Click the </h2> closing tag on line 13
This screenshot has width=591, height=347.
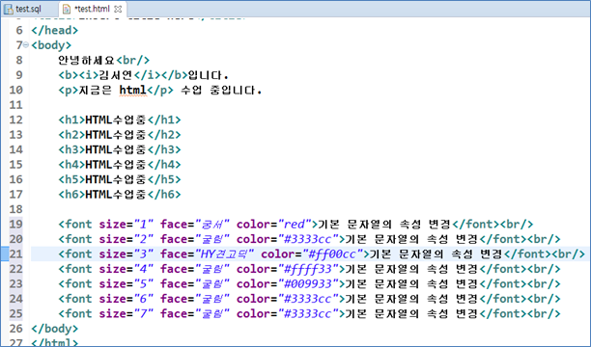pos(164,135)
